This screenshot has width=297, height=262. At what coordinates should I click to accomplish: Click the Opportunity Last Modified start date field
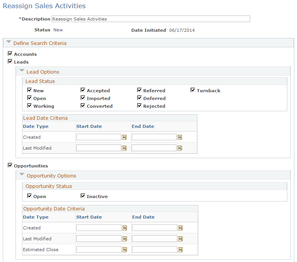(99, 238)
